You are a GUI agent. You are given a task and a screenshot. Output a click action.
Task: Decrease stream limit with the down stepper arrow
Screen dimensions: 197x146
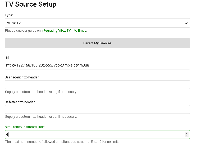coord(187,136)
